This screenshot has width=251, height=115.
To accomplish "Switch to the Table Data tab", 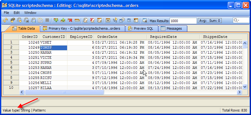I will point(24,29).
